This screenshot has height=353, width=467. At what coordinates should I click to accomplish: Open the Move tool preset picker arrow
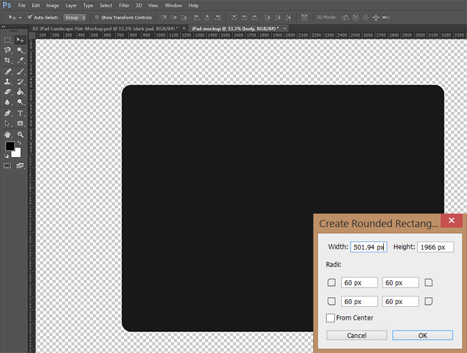pos(20,17)
